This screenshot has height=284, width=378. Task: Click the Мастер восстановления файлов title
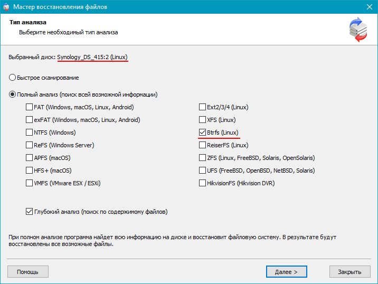pyautogui.click(x=60, y=7)
